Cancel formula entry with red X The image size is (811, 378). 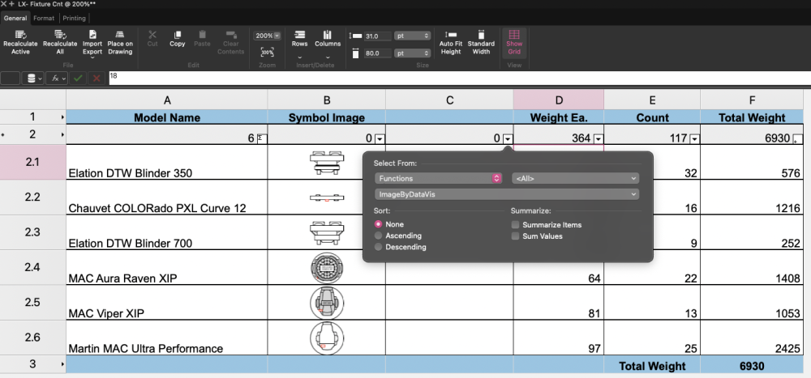pos(97,79)
